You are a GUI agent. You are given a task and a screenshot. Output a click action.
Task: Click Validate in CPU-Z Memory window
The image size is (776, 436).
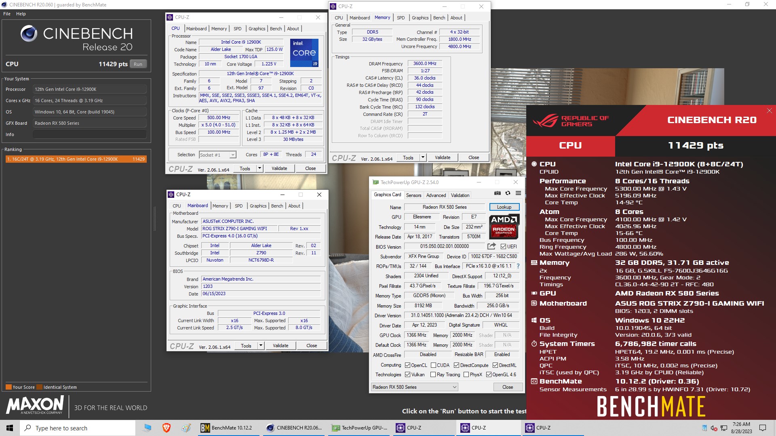pyautogui.click(x=443, y=157)
